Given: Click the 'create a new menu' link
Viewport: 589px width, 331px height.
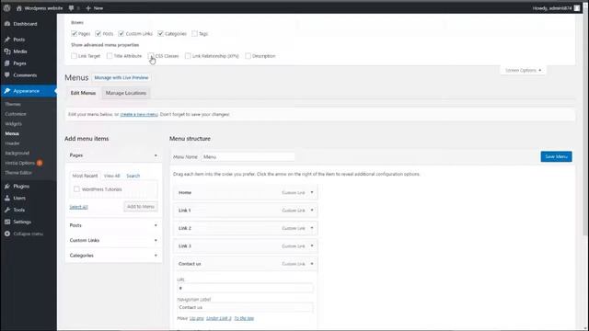Looking at the screenshot, I should point(139,114).
